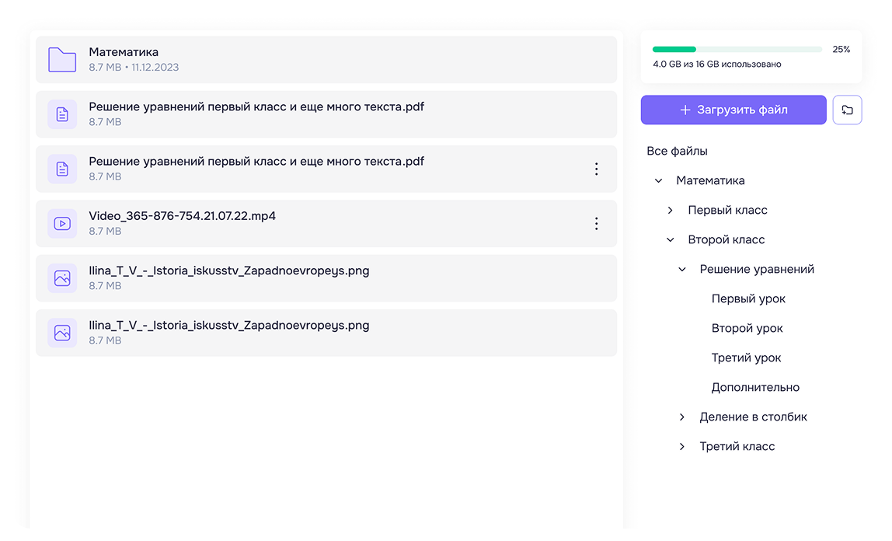Collapse the Второй класс tree node
The image size is (892, 541).
pos(671,240)
